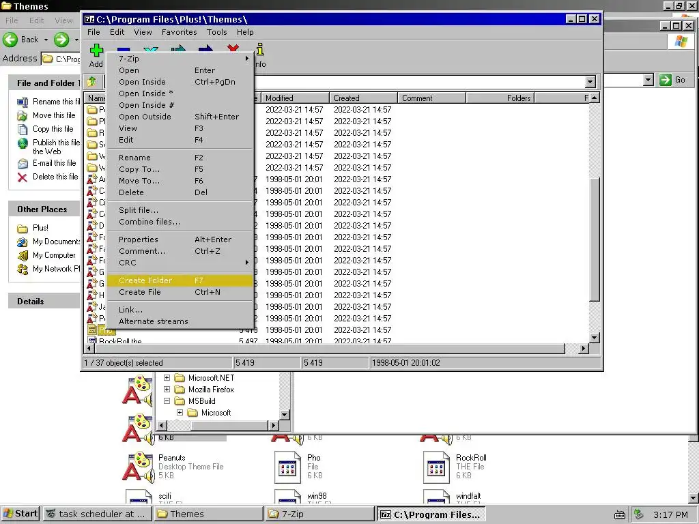
Task: Click the My Documents icon in Other Places
Action: pyautogui.click(x=23, y=242)
